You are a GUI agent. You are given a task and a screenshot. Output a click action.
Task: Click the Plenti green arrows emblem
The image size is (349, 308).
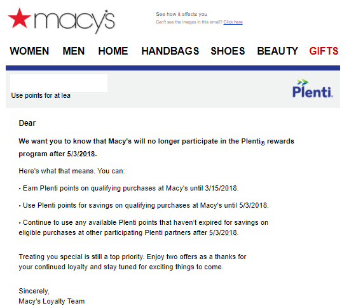[x=303, y=83]
